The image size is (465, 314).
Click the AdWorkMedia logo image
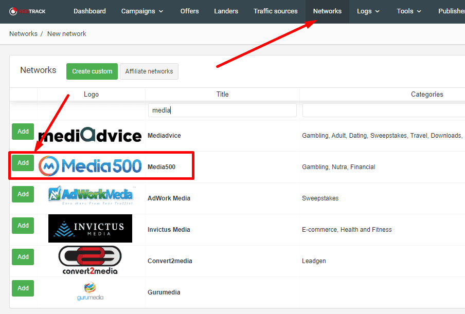pyautogui.click(x=91, y=195)
